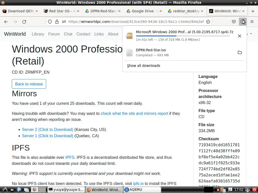Launch file manager from taskbar

[x=12, y=190]
